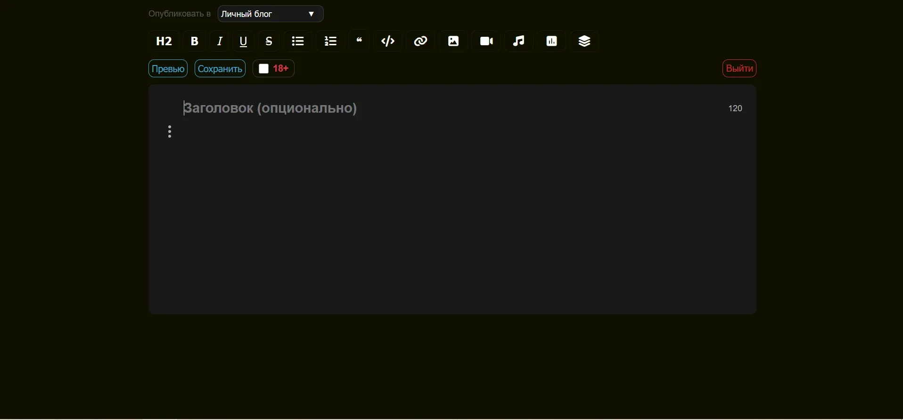903x420 pixels.
Task: Add a video to the post
Action: coord(487,41)
